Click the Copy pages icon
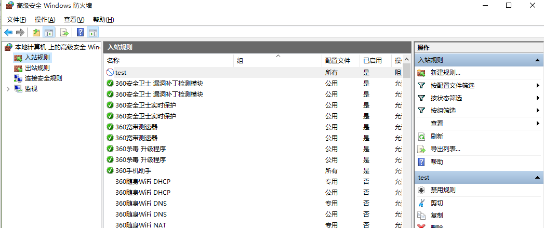 click(x=421, y=216)
